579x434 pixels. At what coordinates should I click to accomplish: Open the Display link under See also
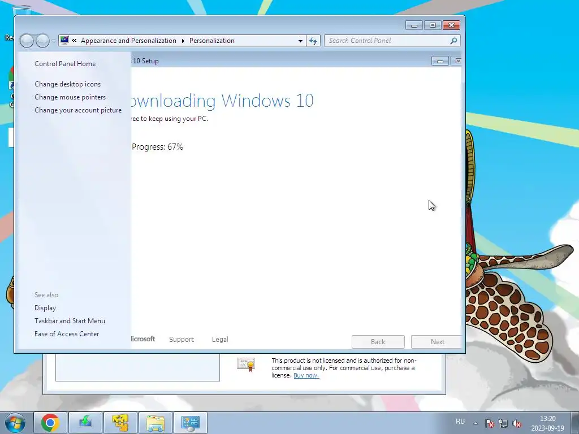coord(45,308)
